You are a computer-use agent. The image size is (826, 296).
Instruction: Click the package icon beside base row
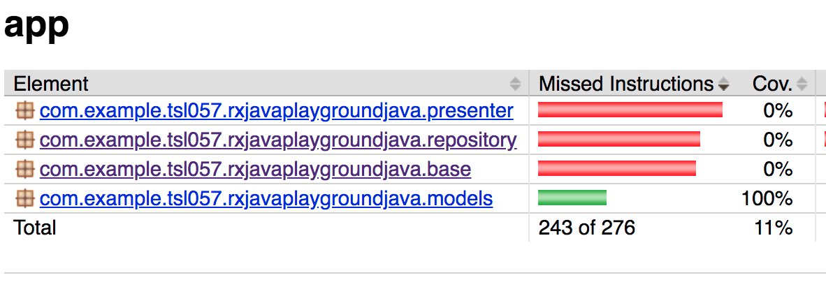(x=24, y=169)
